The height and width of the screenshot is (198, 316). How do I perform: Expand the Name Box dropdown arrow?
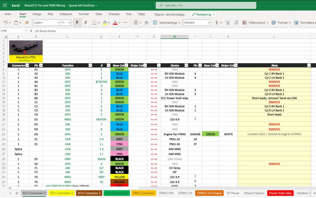pos(25,31)
